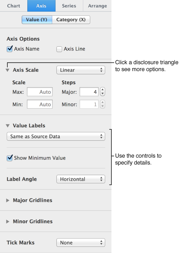
Task: Click the Minor steps value field
Action: click(x=89, y=104)
